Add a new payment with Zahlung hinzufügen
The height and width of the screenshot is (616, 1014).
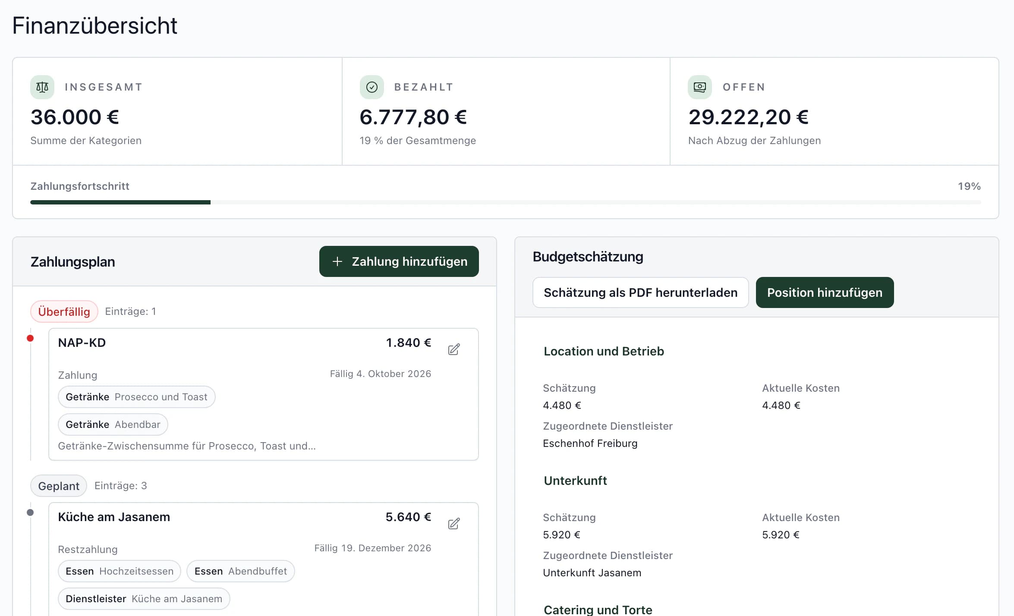pyautogui.click(x=399, y=261)
